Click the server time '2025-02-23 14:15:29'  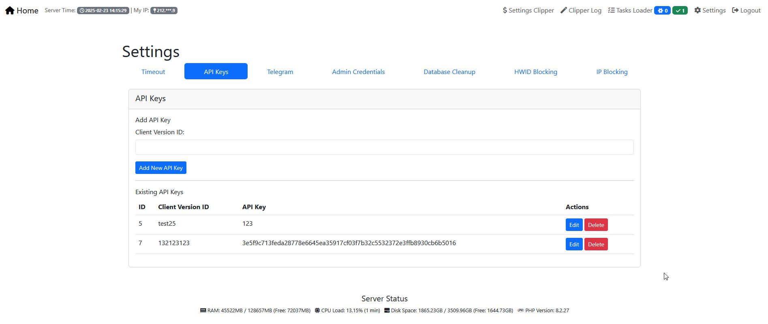click(x=106, y=11)
